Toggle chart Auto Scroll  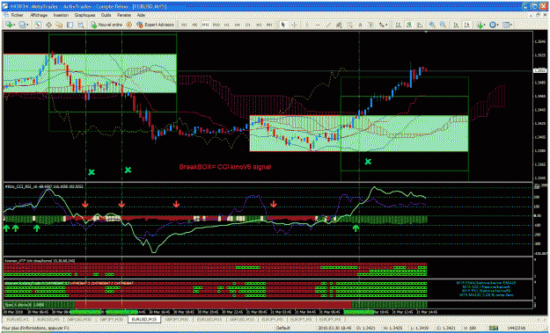pyautogui.click(x=457, y=25)
